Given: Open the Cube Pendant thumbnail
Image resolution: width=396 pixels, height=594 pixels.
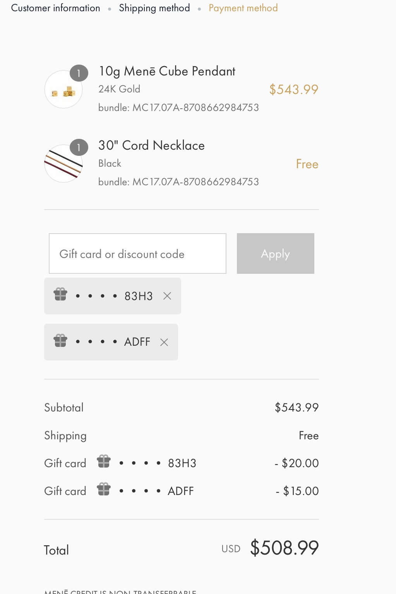Looking at the screenshot, I should (63, 89).
